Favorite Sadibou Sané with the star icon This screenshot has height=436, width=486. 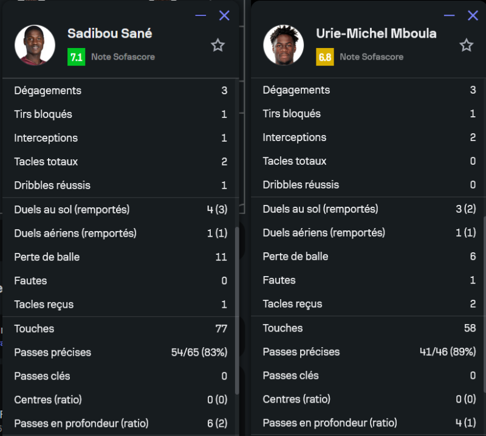point(217,45)
